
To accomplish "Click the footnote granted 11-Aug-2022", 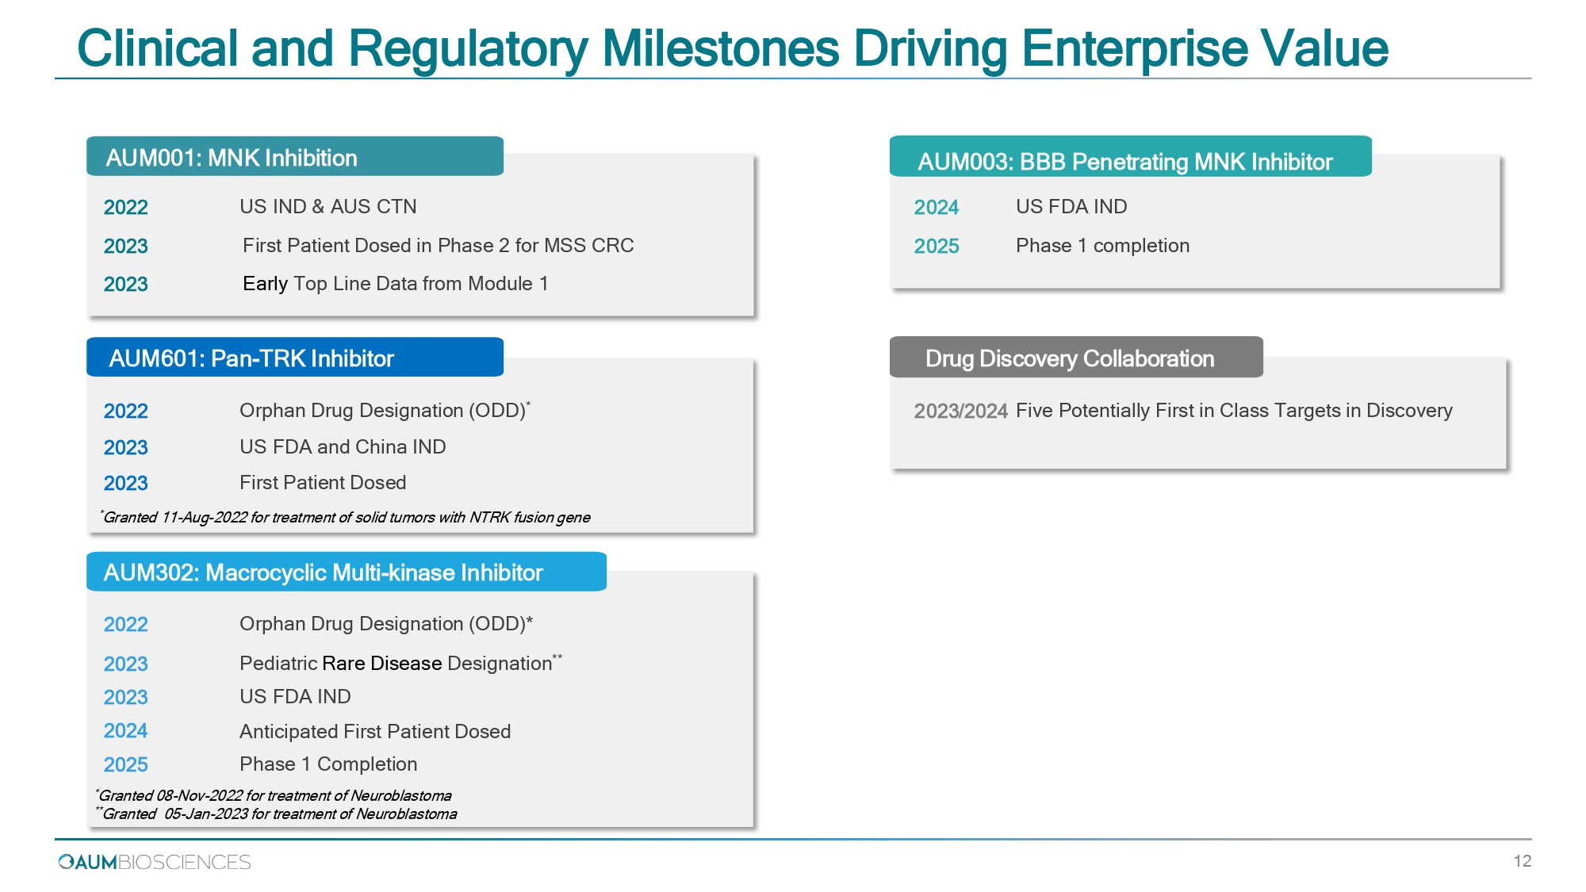I will (345, 517).
